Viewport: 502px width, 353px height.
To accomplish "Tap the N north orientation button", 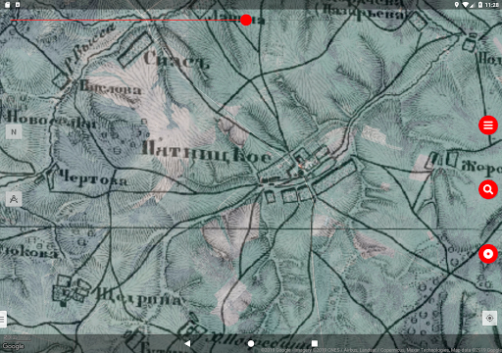I will pos(14,132).
